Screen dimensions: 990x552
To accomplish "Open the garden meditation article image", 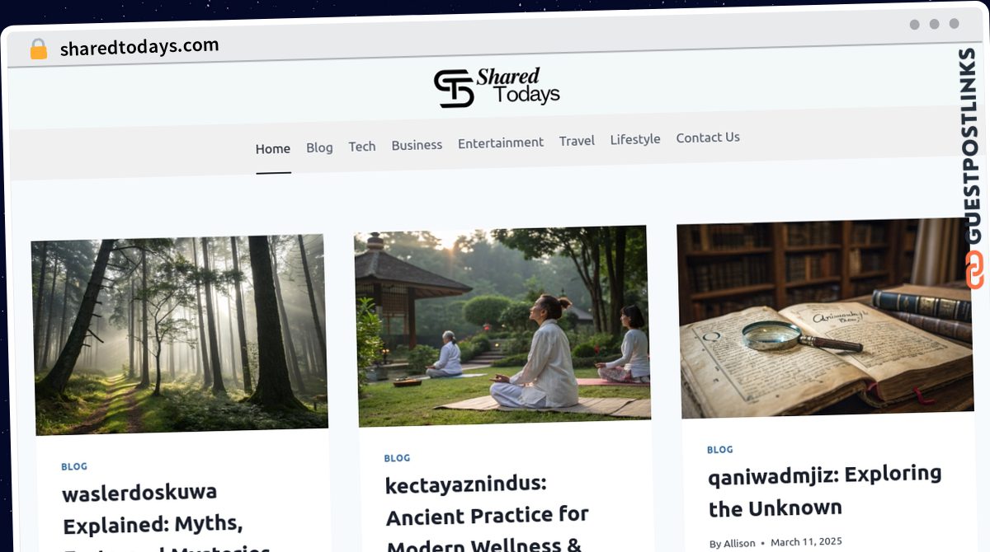I will 502,325.
